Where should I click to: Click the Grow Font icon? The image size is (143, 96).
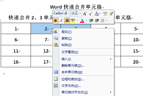point(85,14)
